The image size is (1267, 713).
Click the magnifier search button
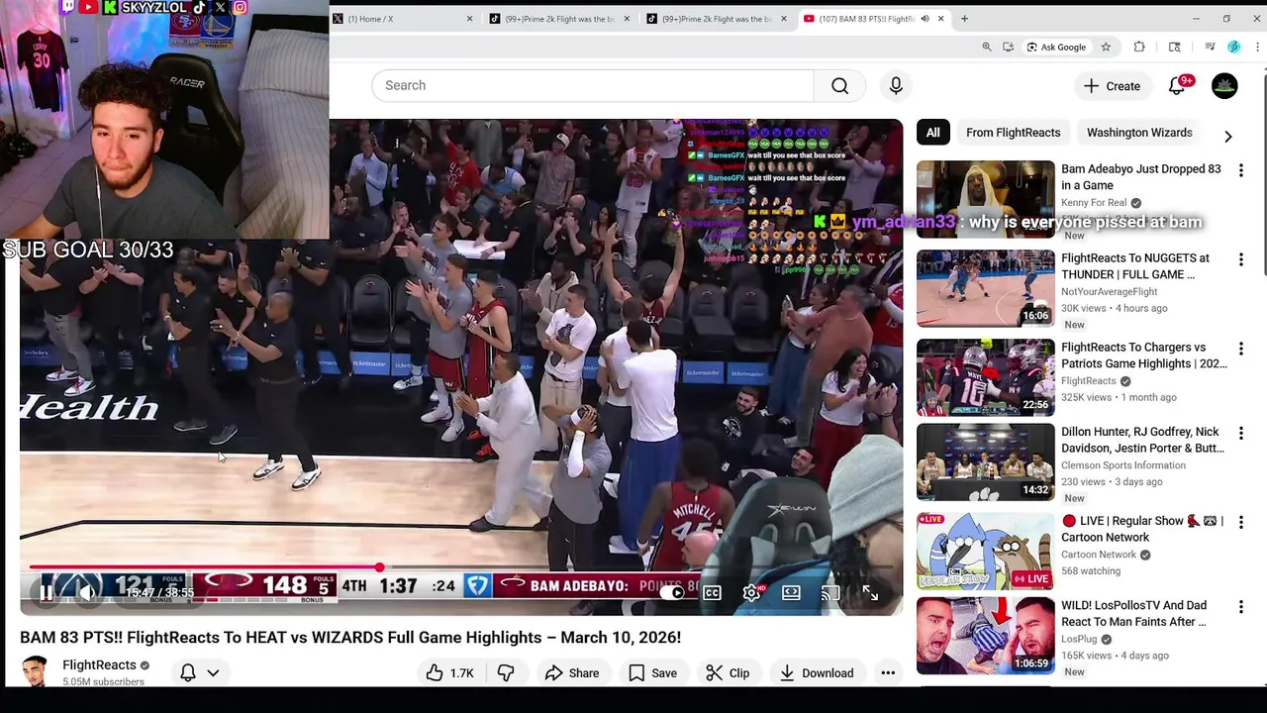pyautogui.click(x=839, y=85)
